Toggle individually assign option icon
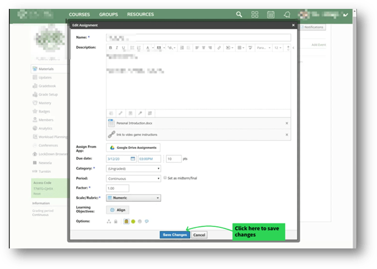377x269 pixels. [x=109, y=221]
